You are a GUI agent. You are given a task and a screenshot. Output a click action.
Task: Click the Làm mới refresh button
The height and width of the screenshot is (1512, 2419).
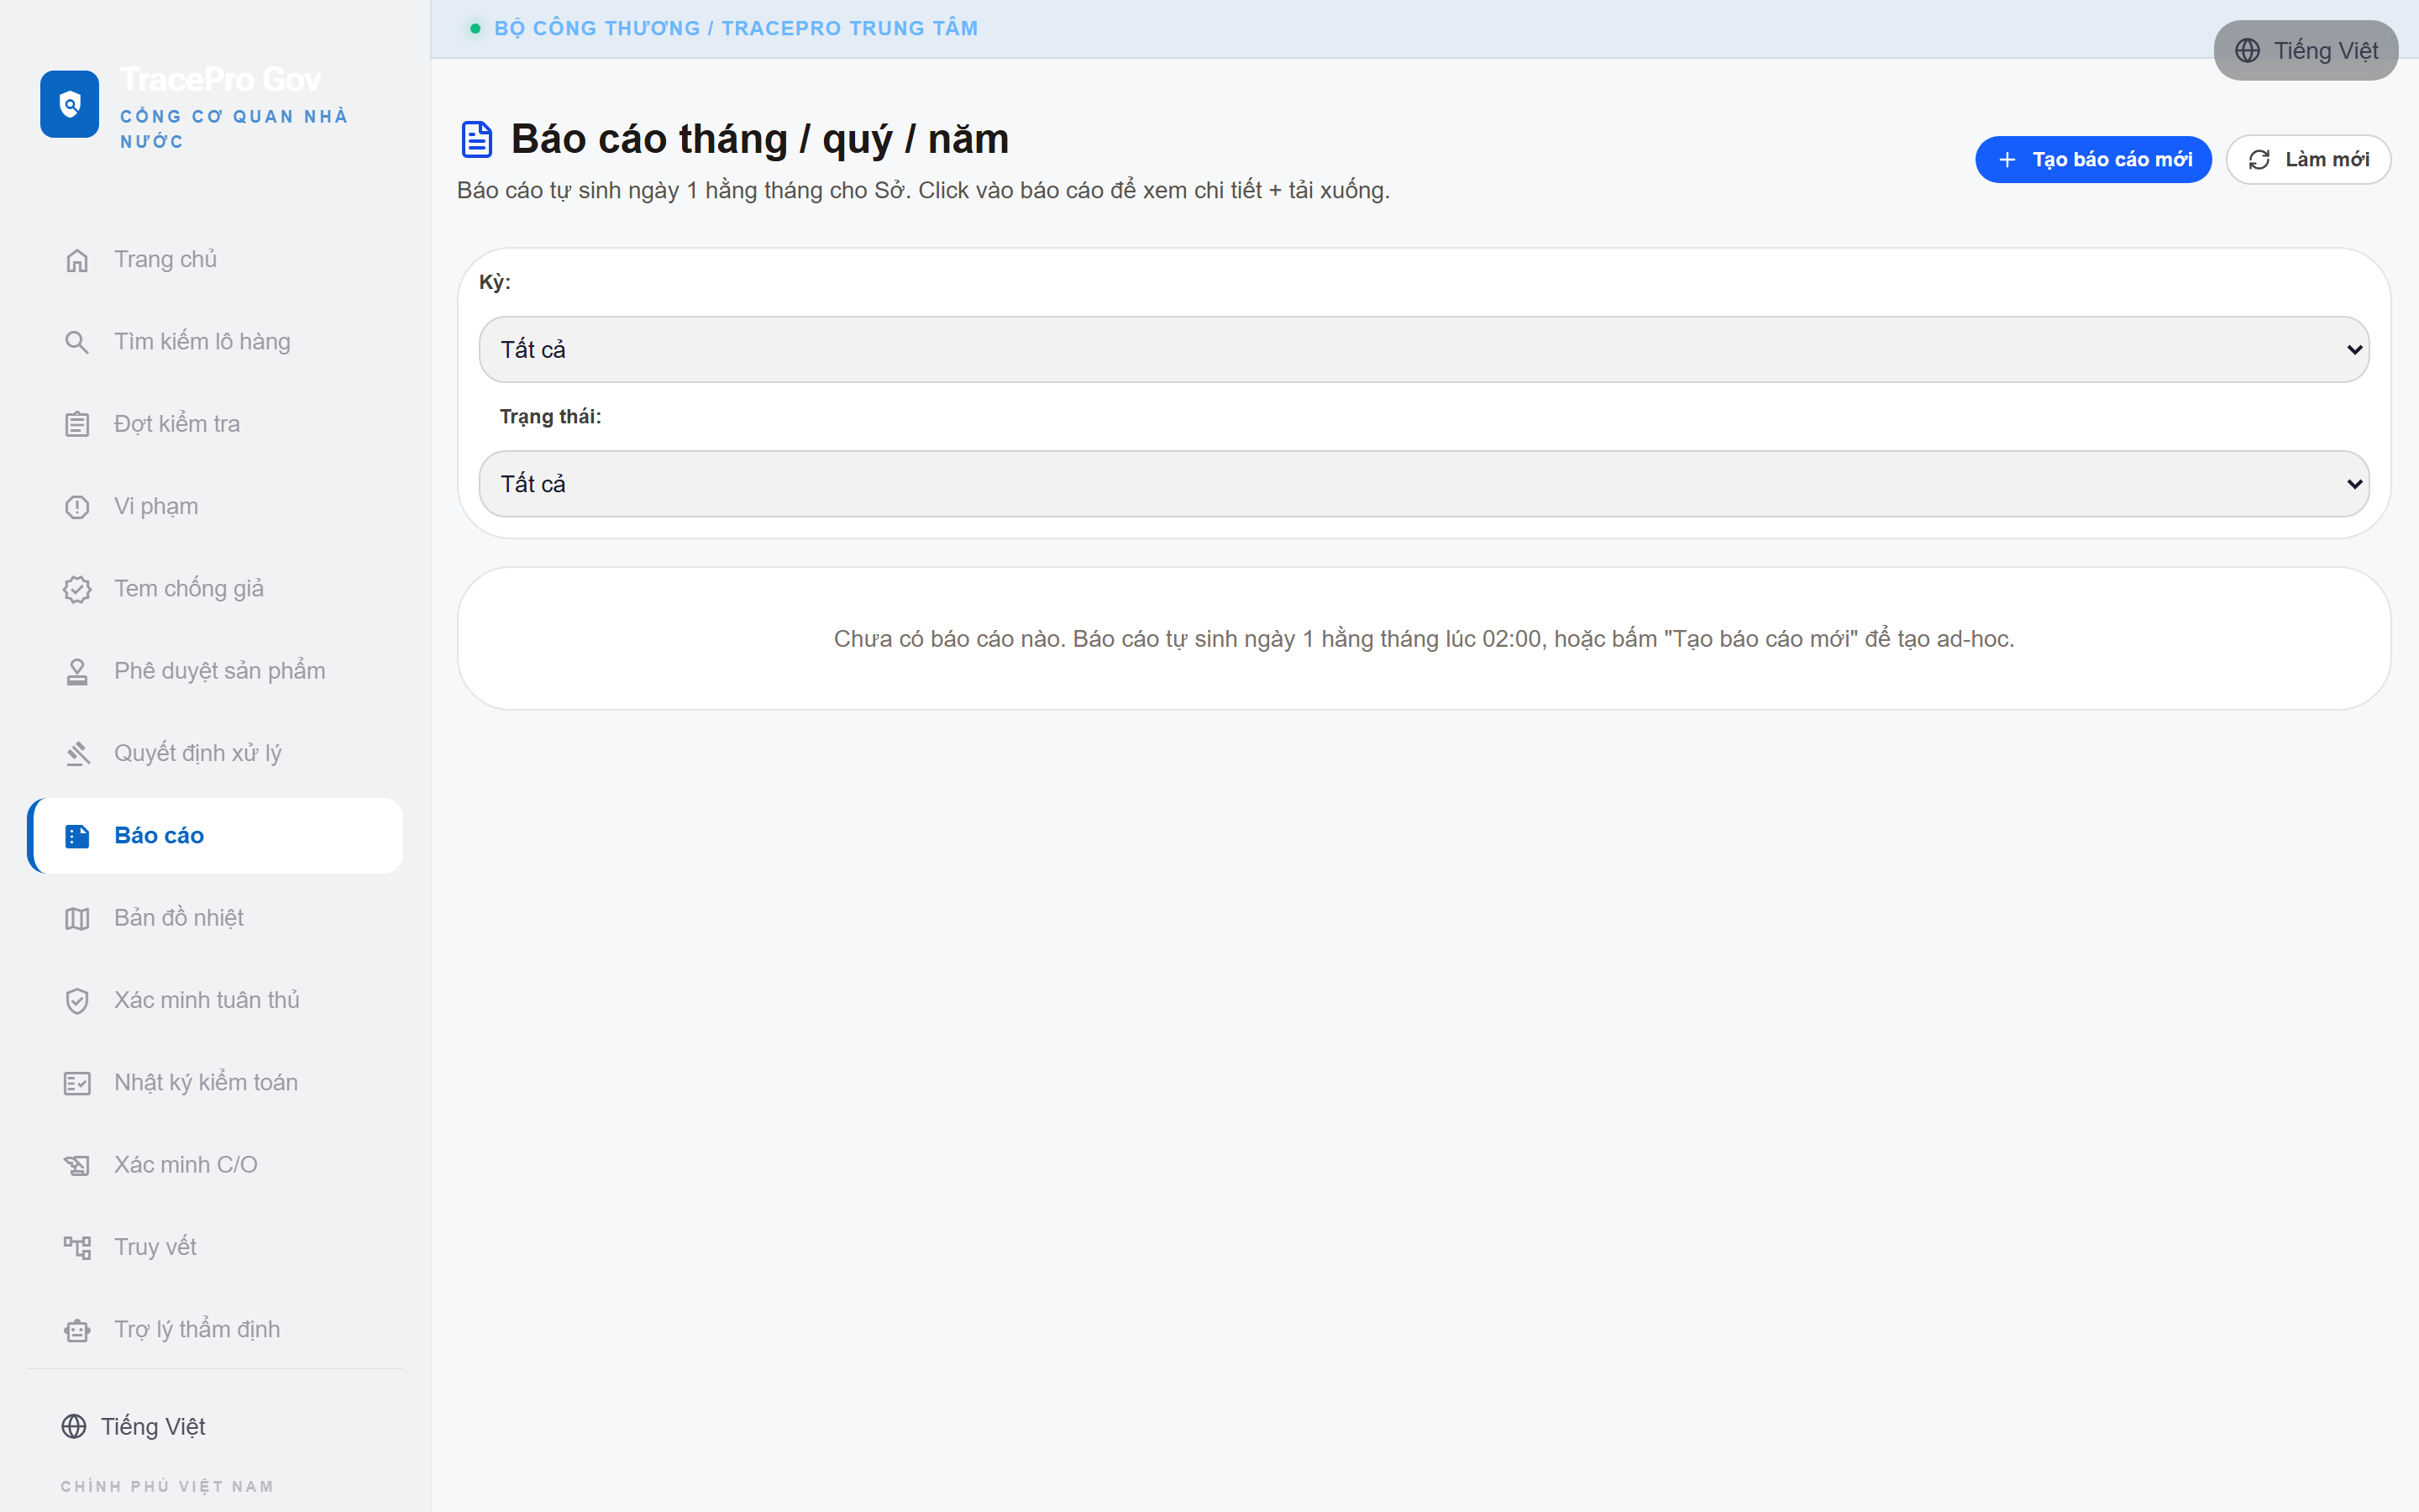pyautogui.click(x=2308, y=160)
